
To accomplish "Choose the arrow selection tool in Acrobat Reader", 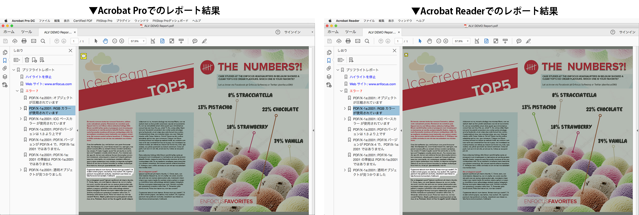I will pos(420,41).
